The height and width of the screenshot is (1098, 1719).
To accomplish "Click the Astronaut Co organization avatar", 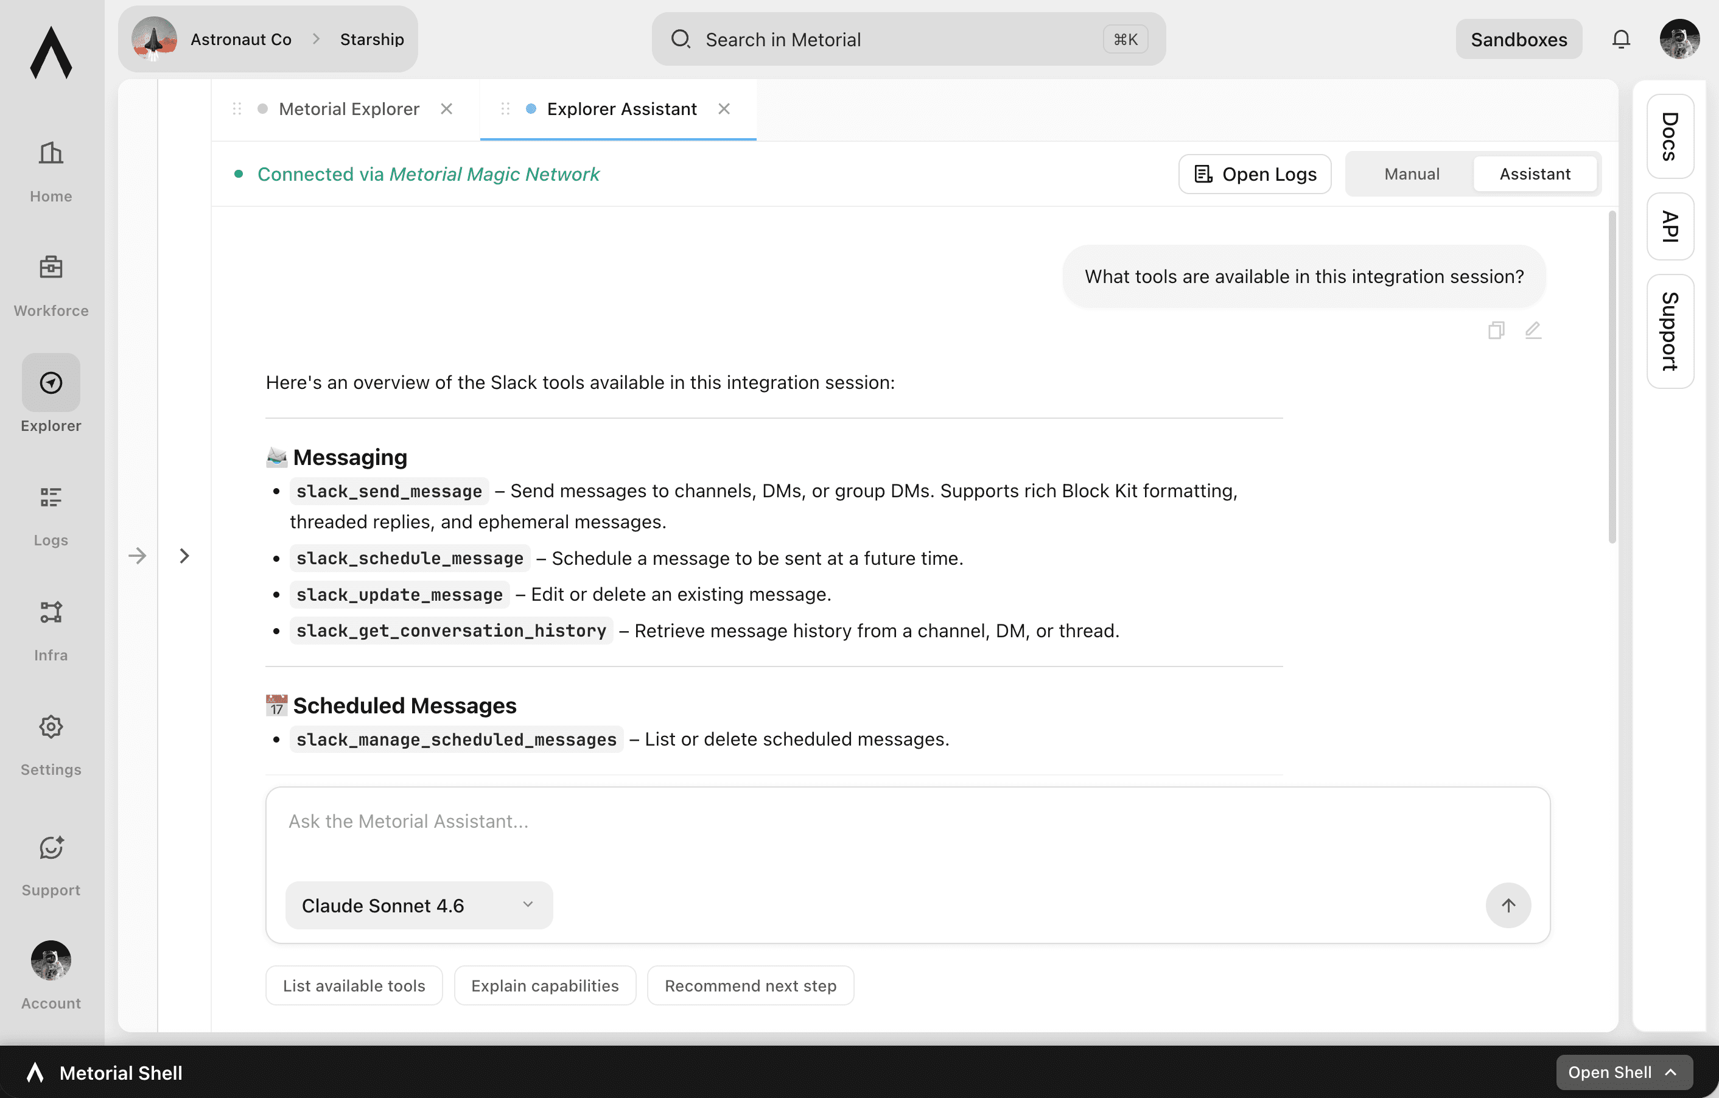I will (x=154, y=40).
